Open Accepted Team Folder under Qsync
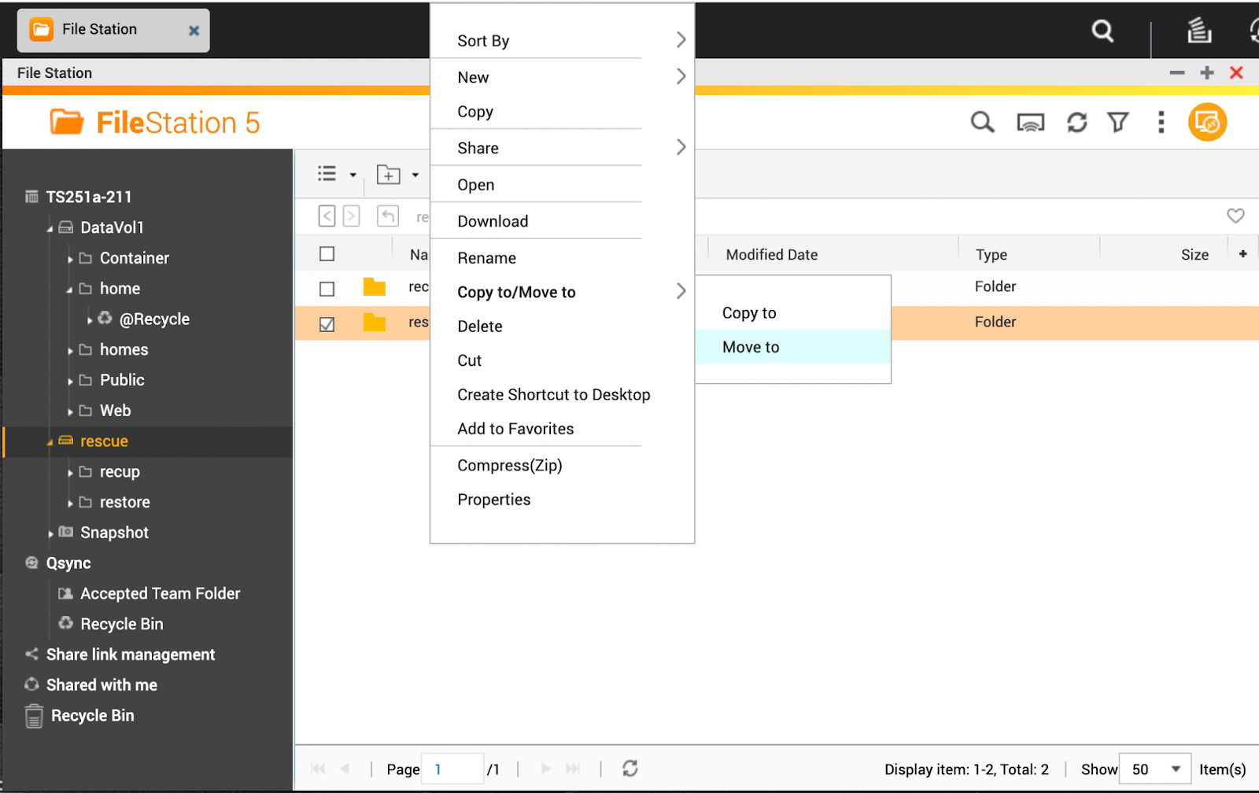 pos(160,593)
